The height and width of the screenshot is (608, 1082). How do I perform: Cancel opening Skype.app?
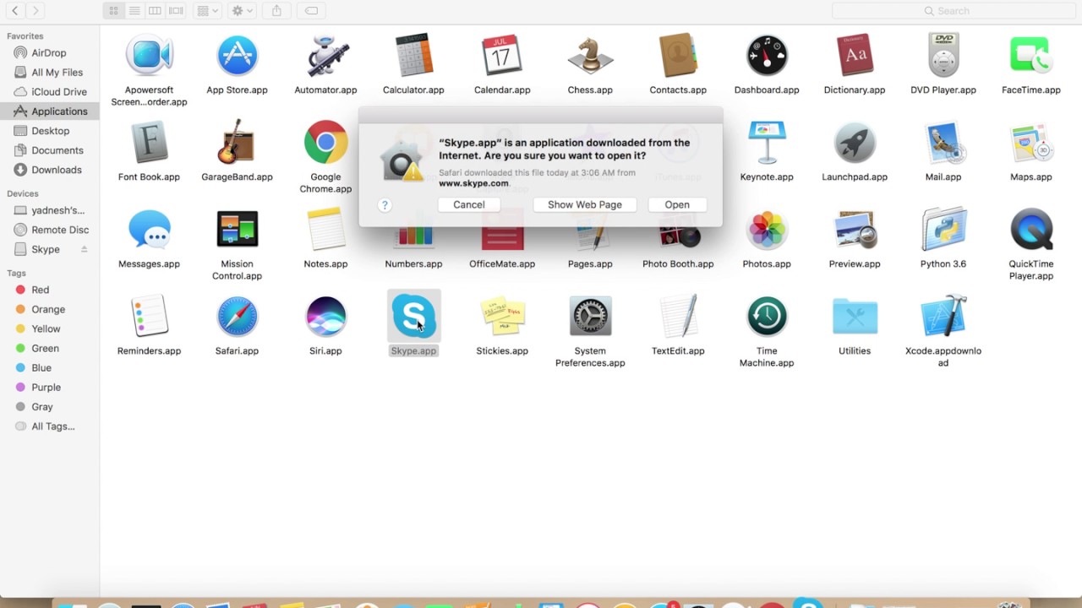468,204
